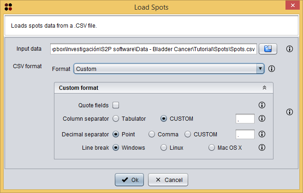This screenshot has width=303, height=193.
Task: Close the Load Spots dialog window
Action: tap(291, 7)
